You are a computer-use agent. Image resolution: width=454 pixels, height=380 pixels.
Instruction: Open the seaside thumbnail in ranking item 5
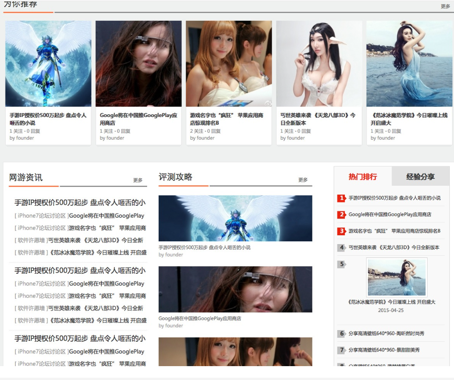point(397,277)
